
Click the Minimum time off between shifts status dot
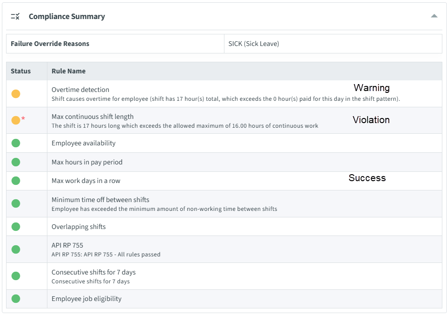16,203
